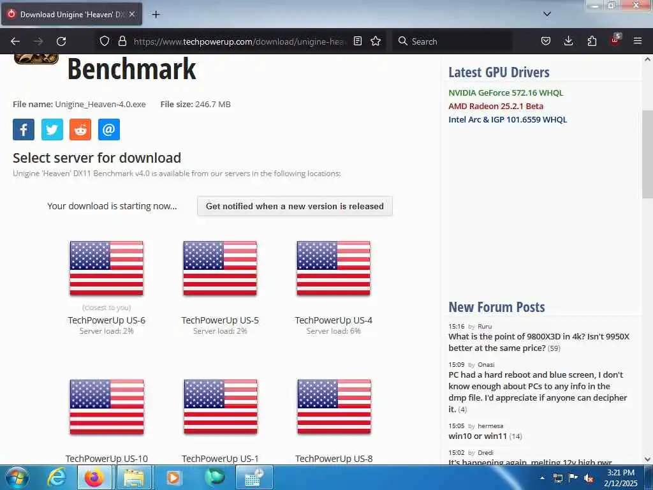Click the scrollbar up arrow

[647, 59]
